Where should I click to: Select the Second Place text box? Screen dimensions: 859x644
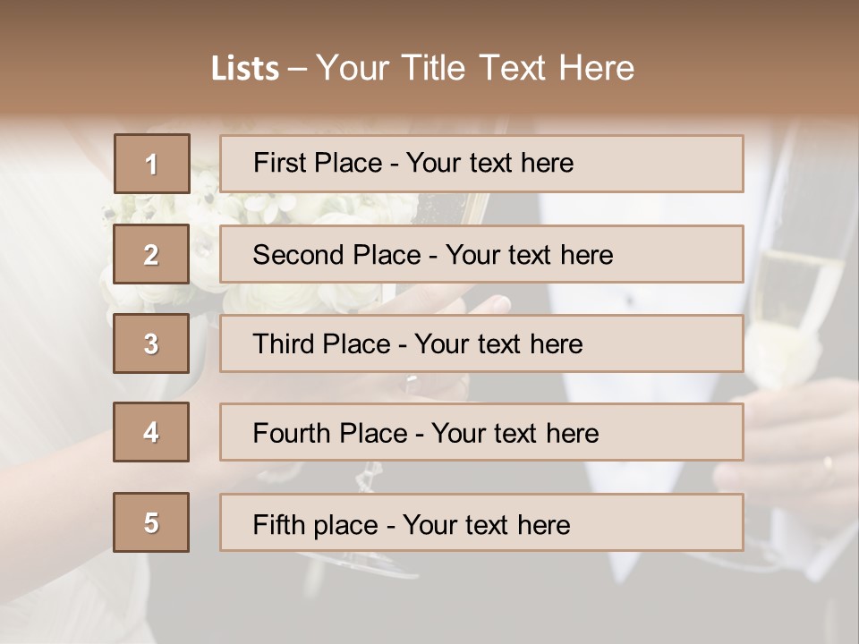click(481, 254)
